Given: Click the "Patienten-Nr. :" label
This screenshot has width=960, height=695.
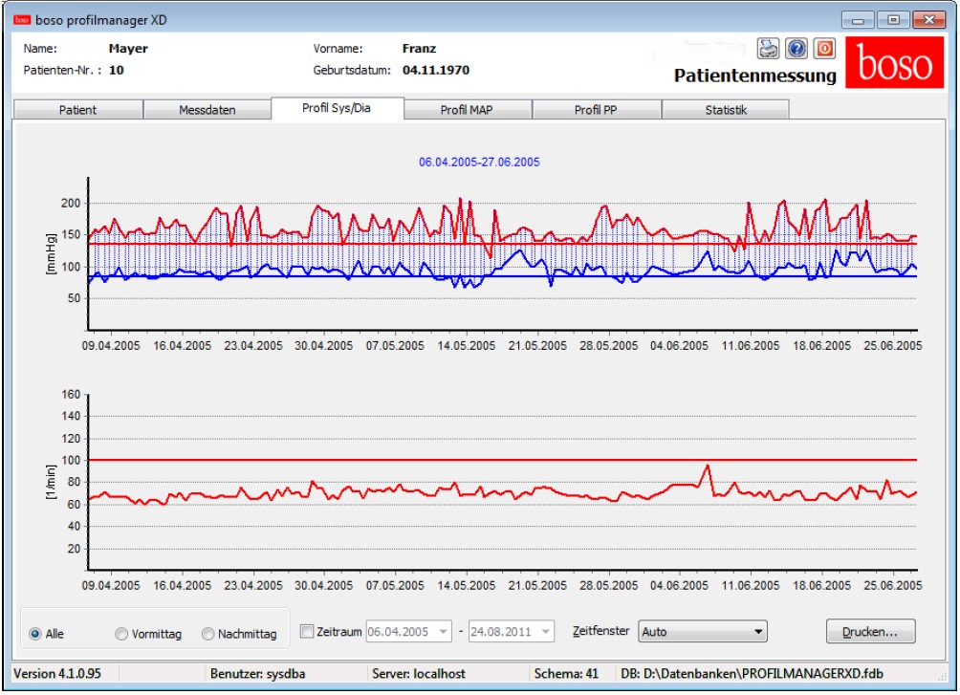Looking at the screenshot, I should [62, 71].
